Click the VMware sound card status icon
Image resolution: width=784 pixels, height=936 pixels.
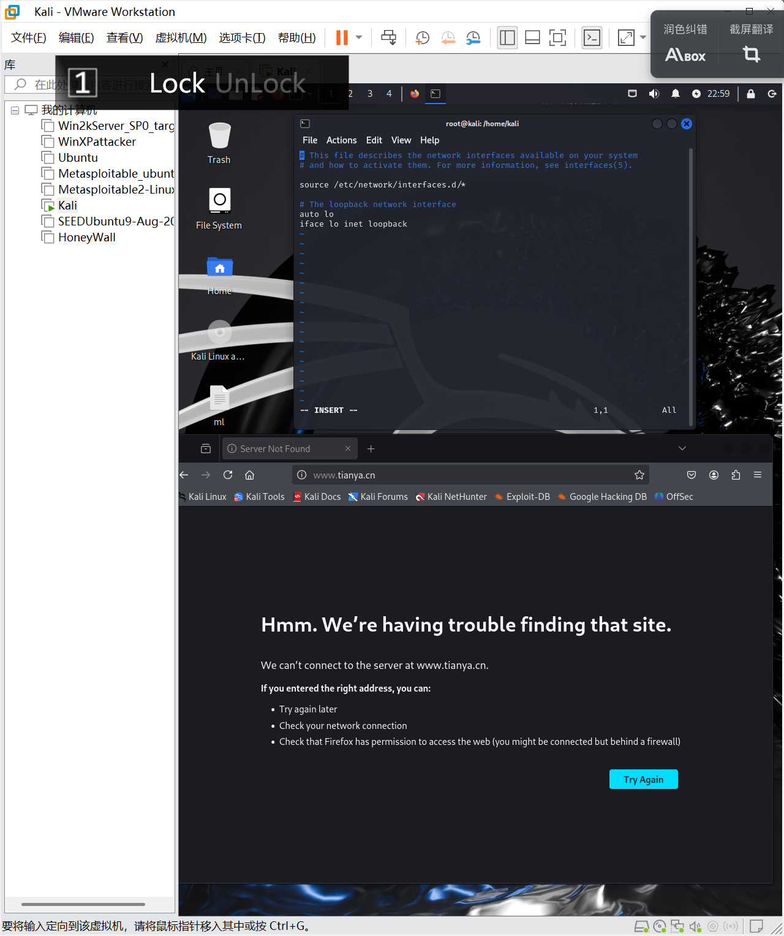[695, 926]
